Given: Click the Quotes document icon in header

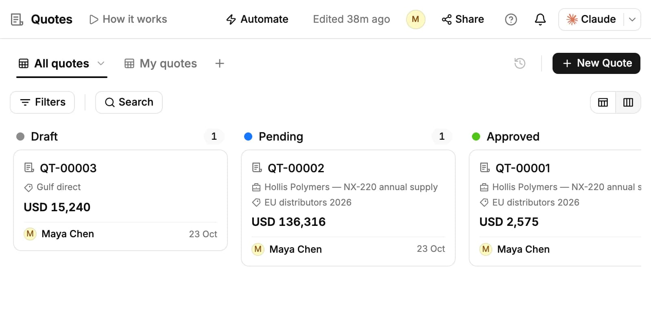Looking at the screenshot, I should (x=17, y=19).
